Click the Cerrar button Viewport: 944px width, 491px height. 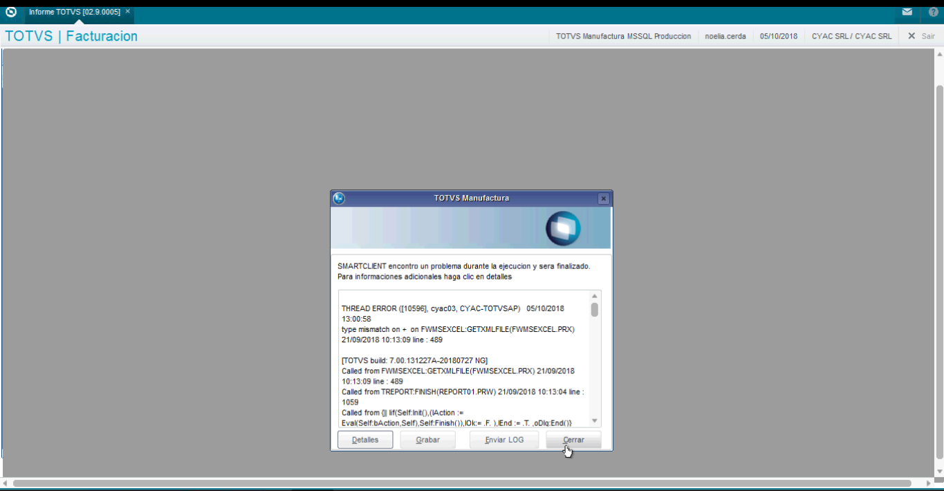[x=573, y=440]
